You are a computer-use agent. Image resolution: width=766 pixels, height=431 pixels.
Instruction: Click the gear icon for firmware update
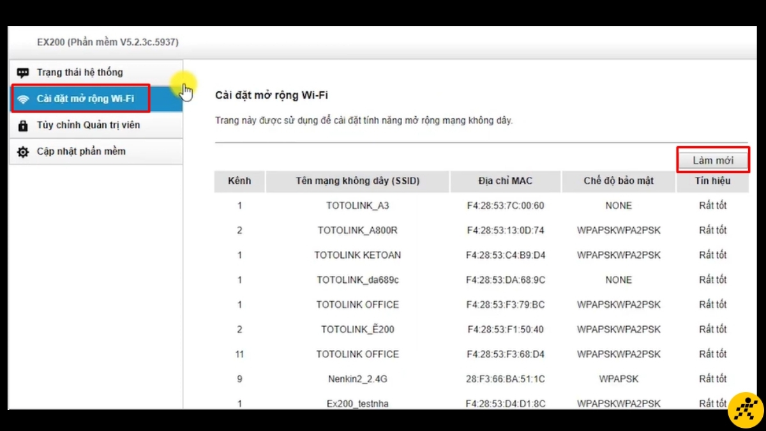point(23,152)
